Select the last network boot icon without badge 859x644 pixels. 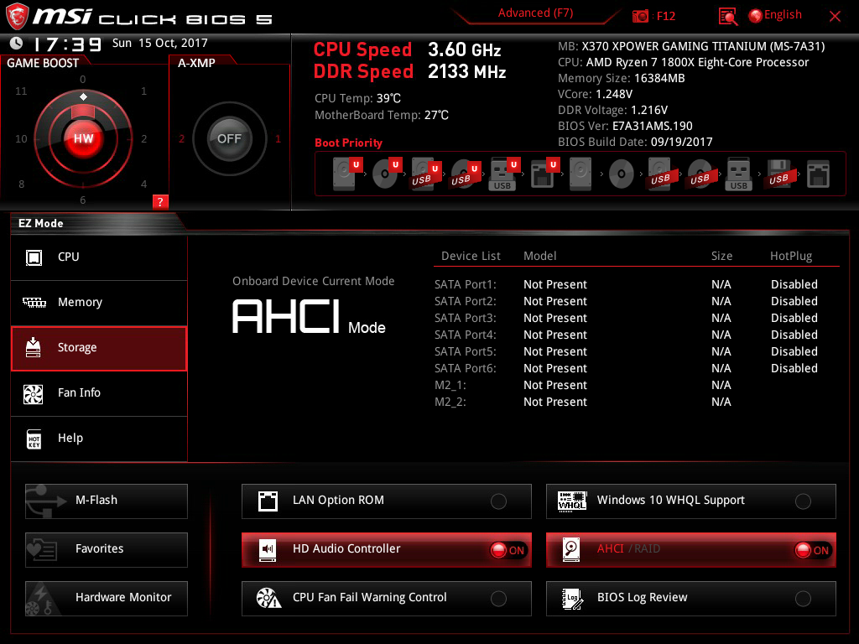click(819, 174)
